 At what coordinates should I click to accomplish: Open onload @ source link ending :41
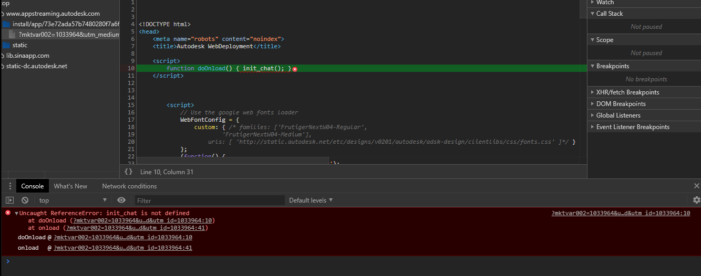123,248
